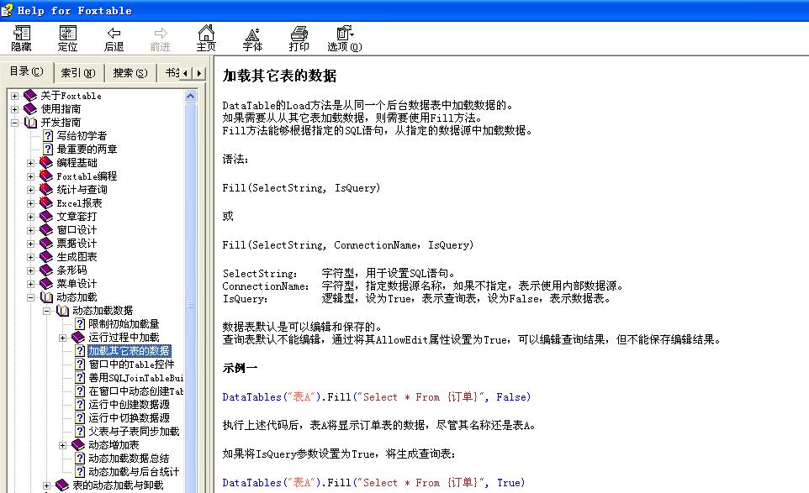Viewport: 809px width, 493px height.
Task: Open the 在窗口中动态创建Tab topic
Action: 135,391
